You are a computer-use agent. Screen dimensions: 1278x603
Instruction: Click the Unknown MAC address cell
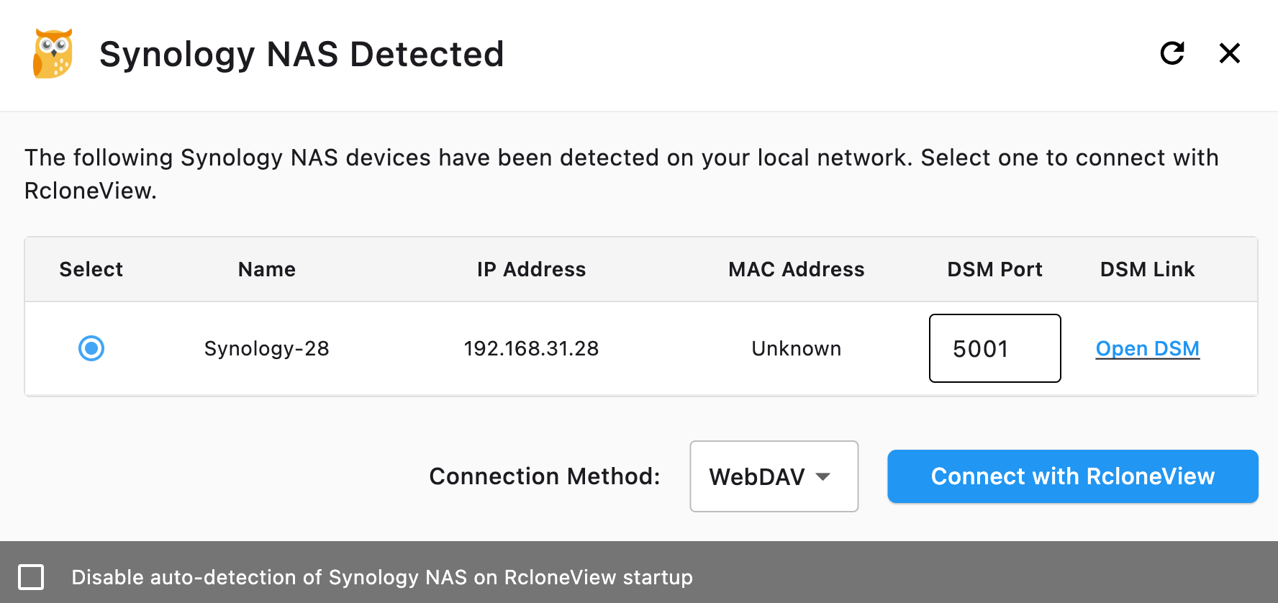796,348
